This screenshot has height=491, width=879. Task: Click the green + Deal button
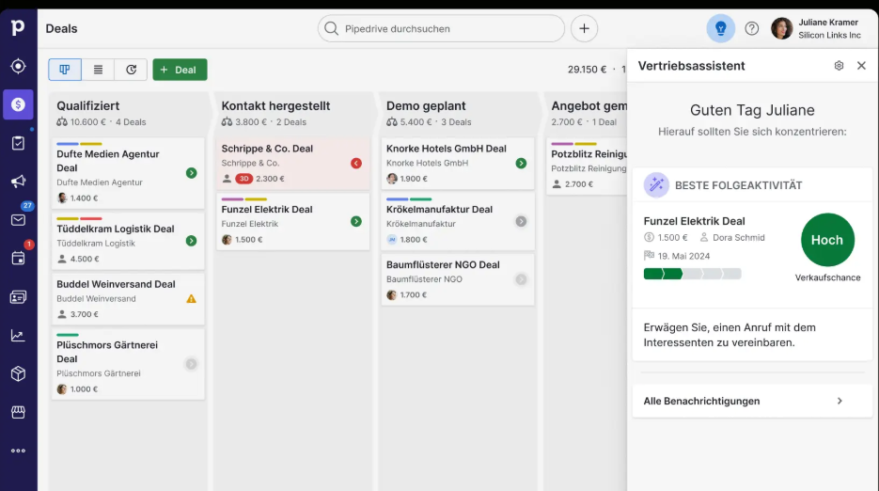coord(180,70)
